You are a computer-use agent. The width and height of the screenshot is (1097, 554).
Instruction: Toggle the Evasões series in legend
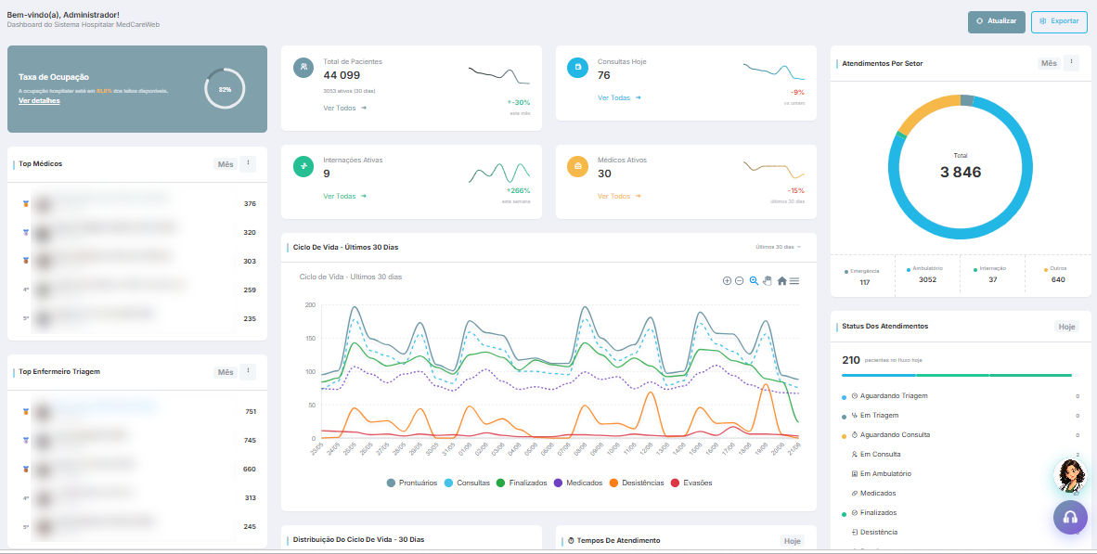[691, 483]
